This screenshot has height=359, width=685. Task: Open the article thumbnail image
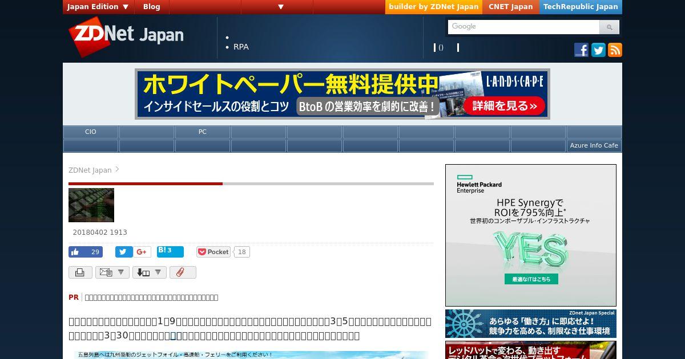(x=91, y=205)
